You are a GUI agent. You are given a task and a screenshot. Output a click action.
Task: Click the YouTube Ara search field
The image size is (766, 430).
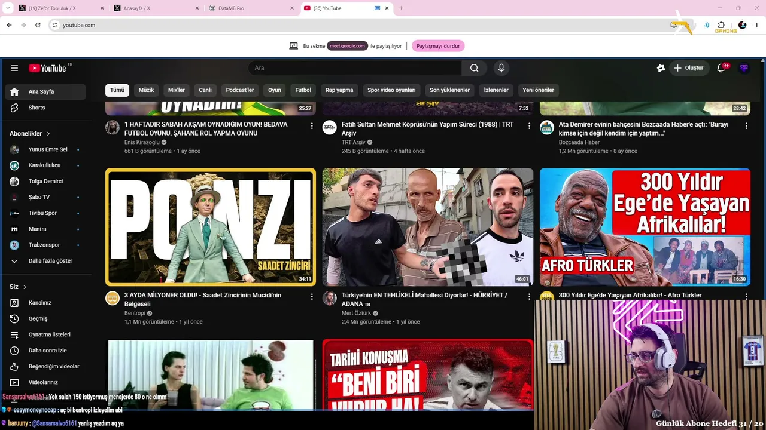pyautogui.click(x=355, y=68)
